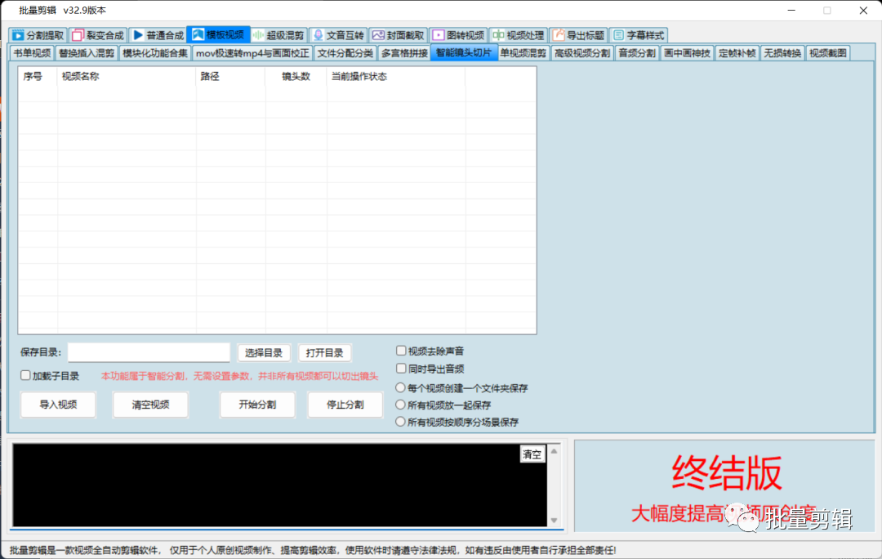The image size is (882, 559).
Task: Choose 所有视频放一起保存 radio option
Action: (400, 405)
